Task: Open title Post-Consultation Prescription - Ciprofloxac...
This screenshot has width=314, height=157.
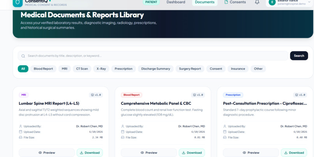Action: [x=265, y=103]
